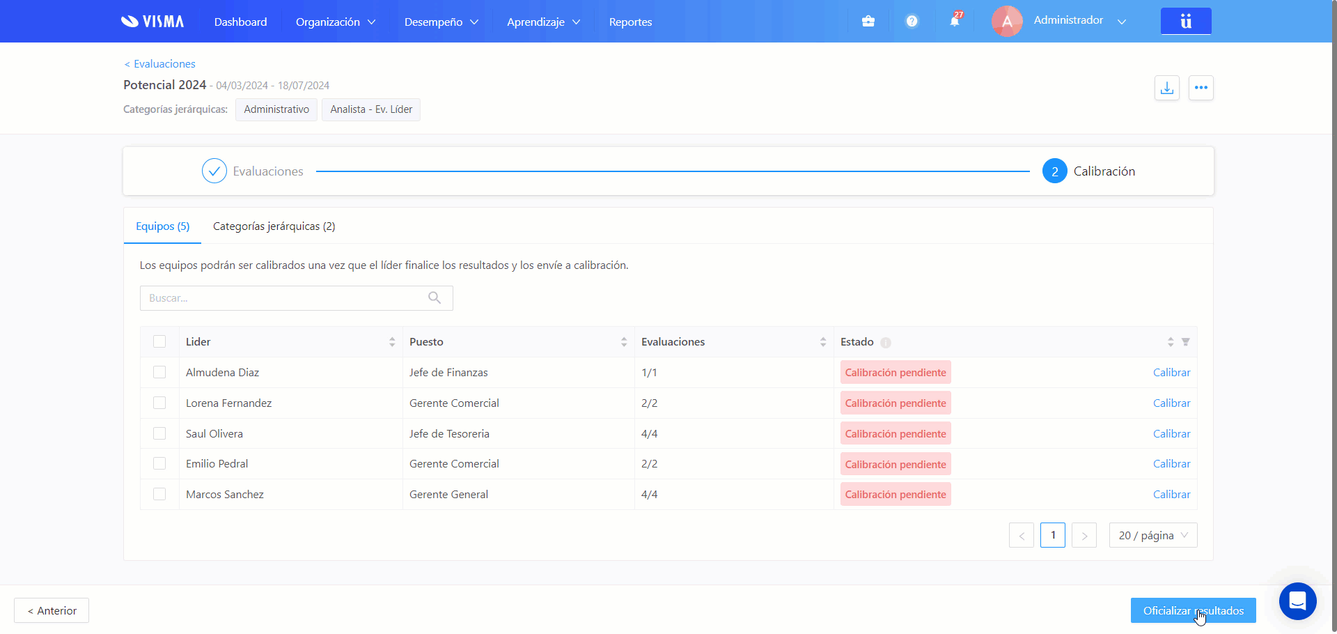Open the chat support bubble
This screenshot has width=1337, height=634.
pos(1298,601)
